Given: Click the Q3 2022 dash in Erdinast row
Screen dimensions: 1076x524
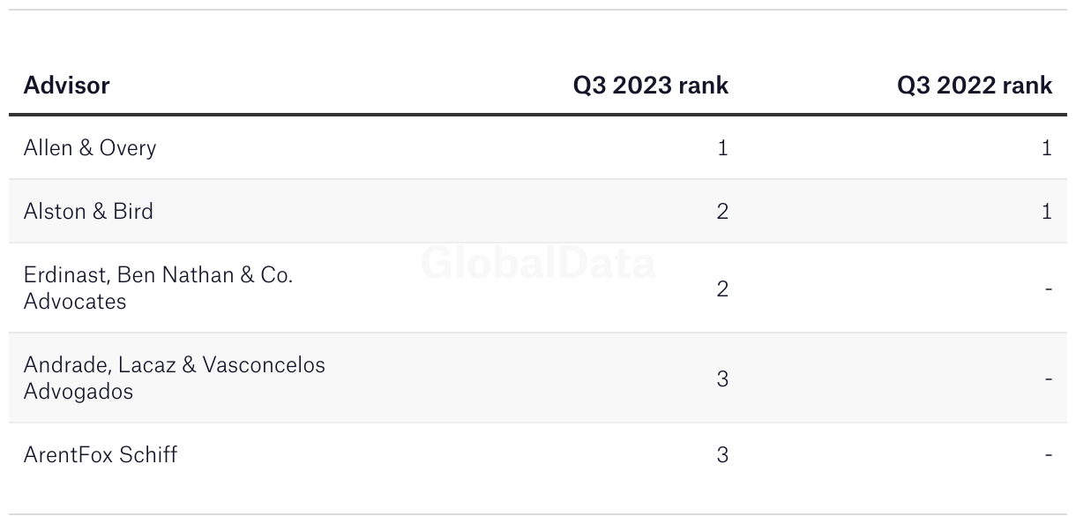Looking at the screenshot, I should [x=1048, y=288].
